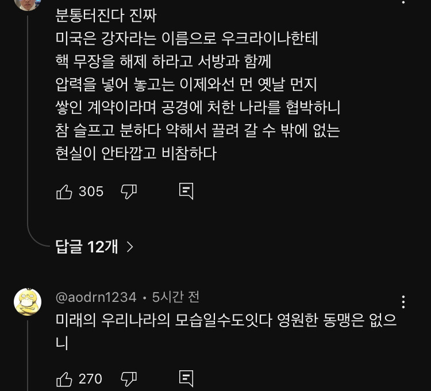Image resolution: width=431 pixels, height=391 pixels.
Task: Click the line 현실이 안타깝고 비참하다
Action: (x=136, y=154)
